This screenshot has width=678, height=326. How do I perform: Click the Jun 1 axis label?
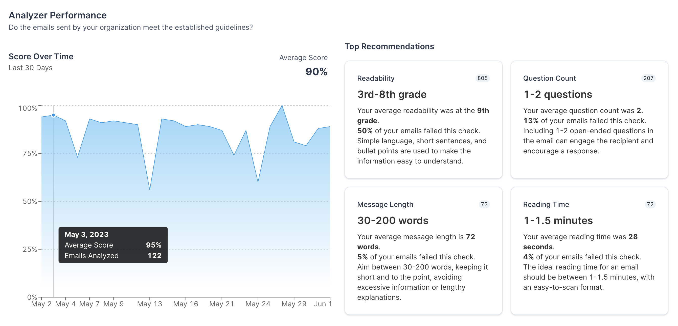click(x=323, y=304)
